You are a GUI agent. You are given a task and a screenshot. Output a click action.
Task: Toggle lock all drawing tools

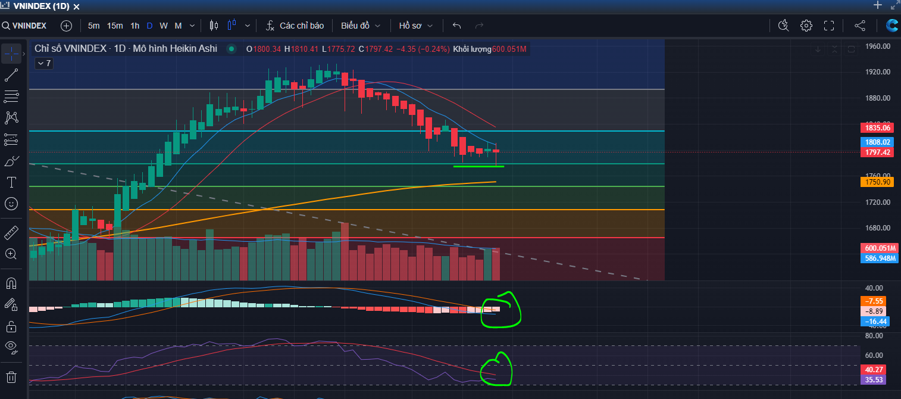coord(11,326)
